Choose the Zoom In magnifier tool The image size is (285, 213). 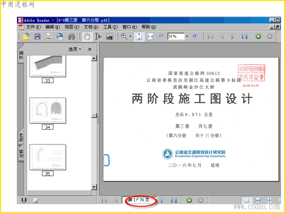point(124,37)
